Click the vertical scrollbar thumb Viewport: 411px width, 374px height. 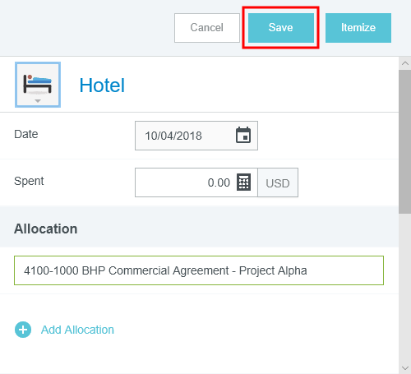coord(405,141)
